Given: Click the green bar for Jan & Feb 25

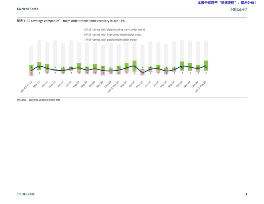Looking at the screenshot, I should click(x=206, y=65).
